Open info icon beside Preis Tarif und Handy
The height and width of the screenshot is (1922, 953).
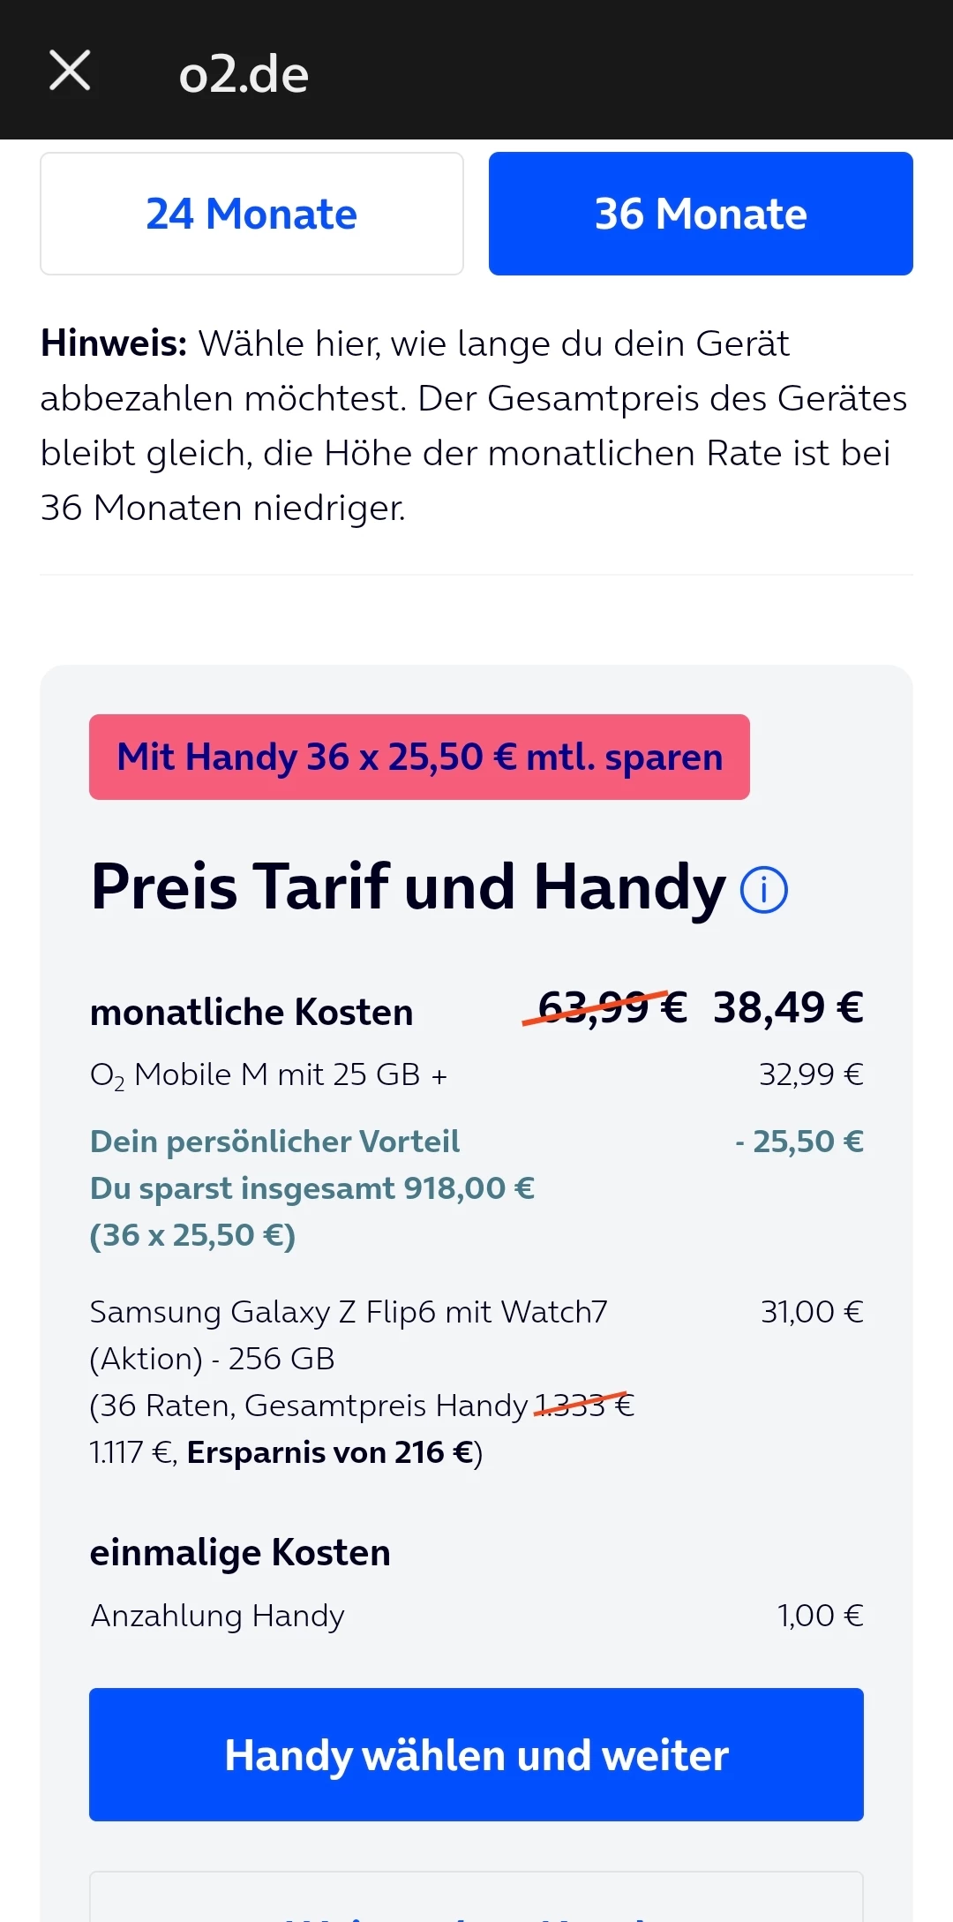[x=763, y=889]
